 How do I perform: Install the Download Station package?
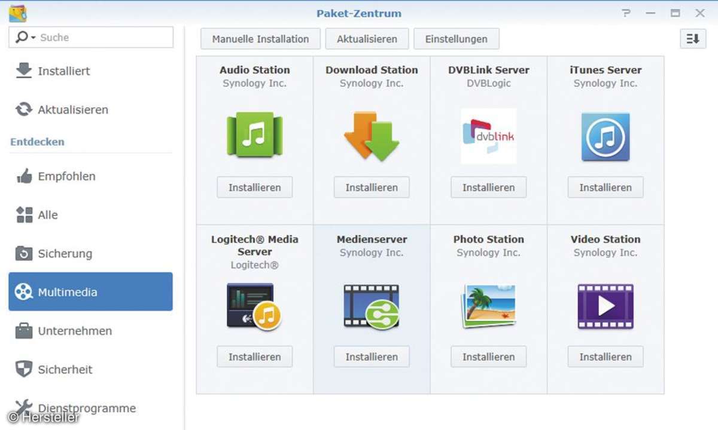372,187
